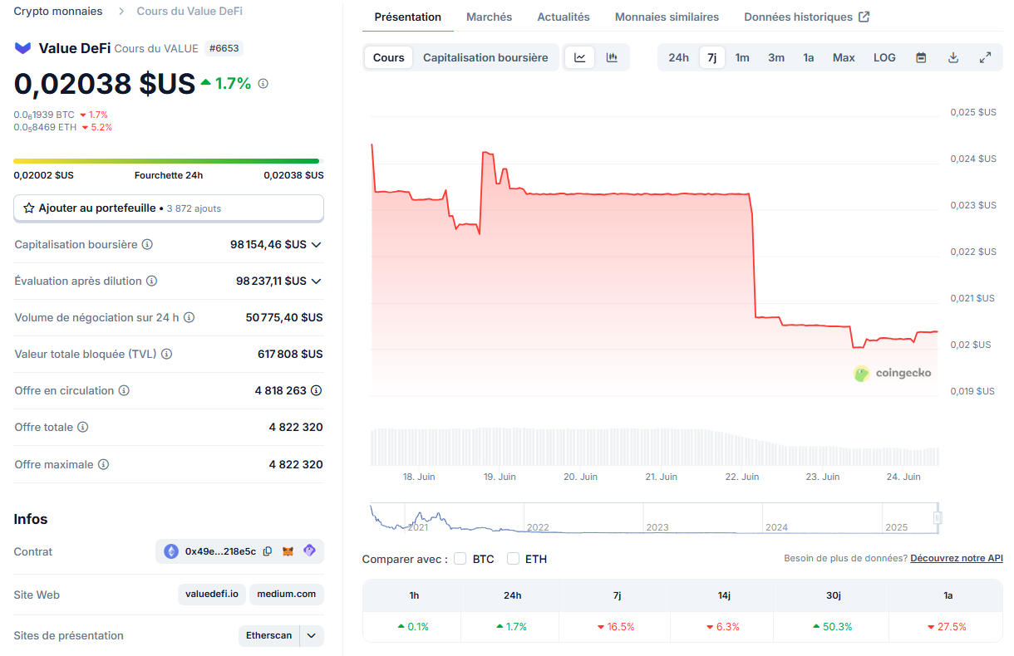
Task: Open Etherscan explorer link
Action: [269, 635]
